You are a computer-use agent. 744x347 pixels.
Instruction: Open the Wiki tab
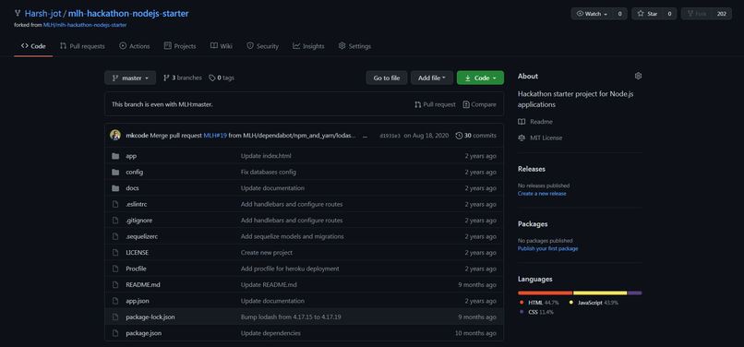pos(222,46)
